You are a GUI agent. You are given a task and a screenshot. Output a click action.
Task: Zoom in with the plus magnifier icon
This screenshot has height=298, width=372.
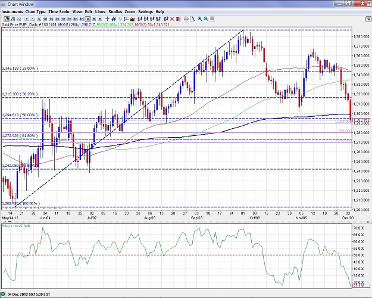click(x=200, y=19)
